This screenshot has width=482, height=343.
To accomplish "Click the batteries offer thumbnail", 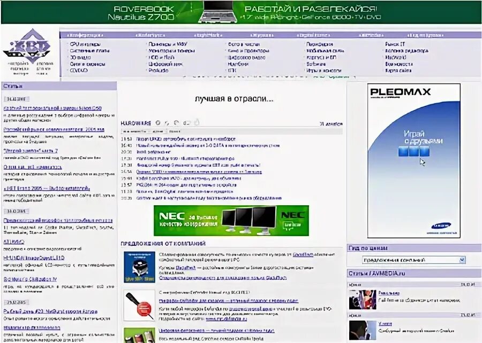I will click(139, 335).
